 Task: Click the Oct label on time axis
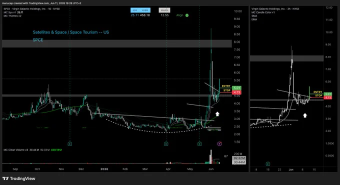pos(37,169)
